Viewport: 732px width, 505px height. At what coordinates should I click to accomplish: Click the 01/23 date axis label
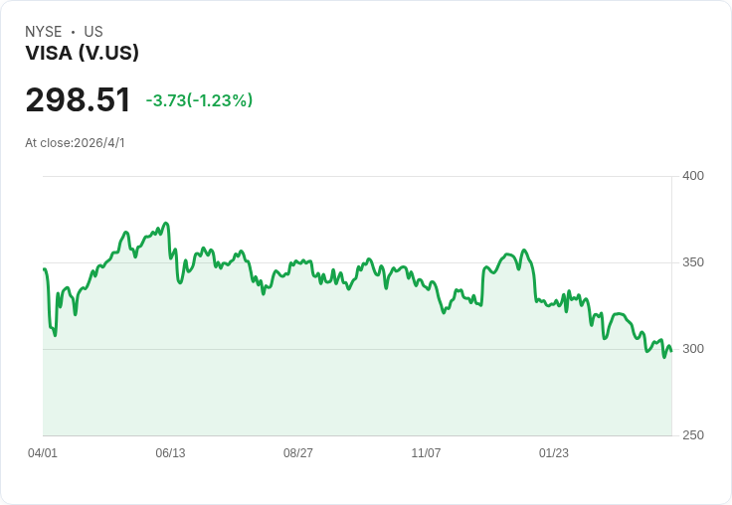[554, 453]
